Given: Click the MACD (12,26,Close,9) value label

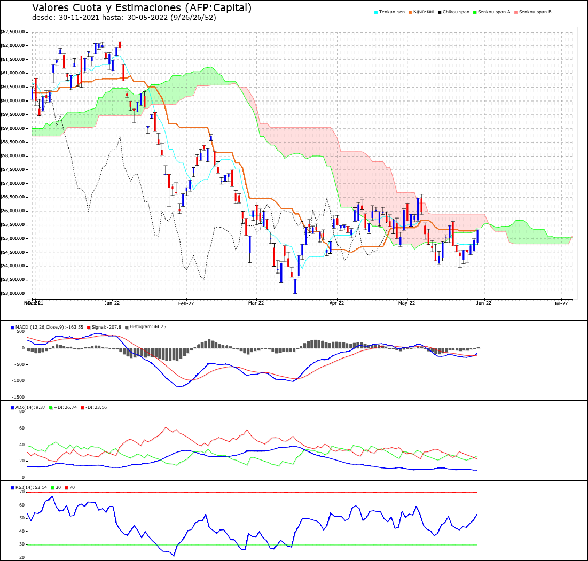Looking at the screenshot, I should (x=49, y=327).
